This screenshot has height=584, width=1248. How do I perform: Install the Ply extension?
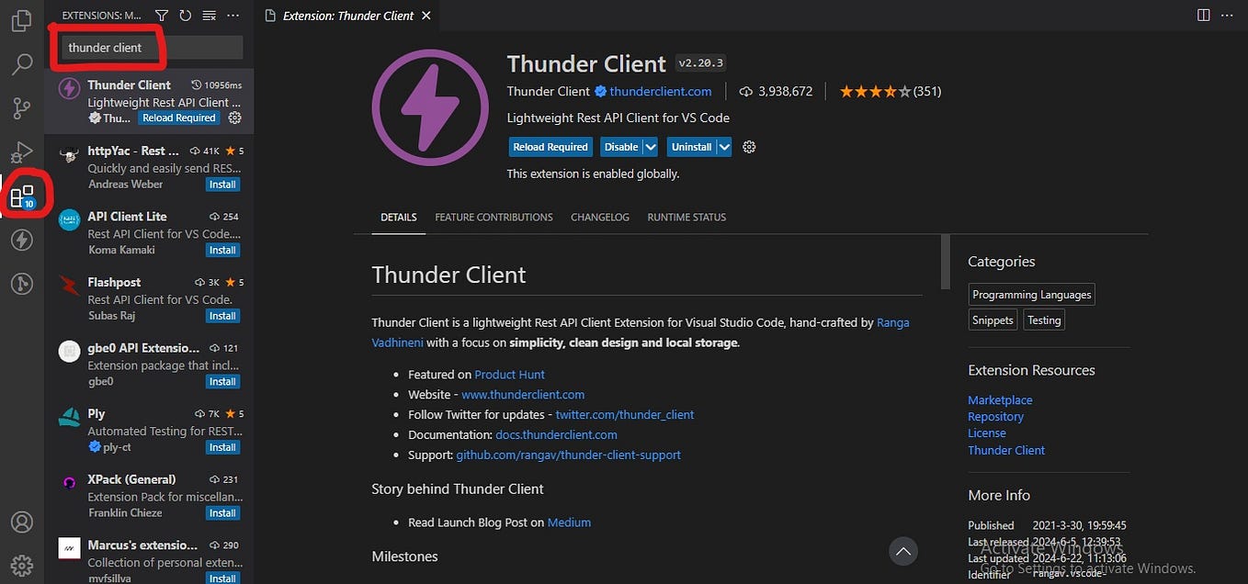(x=222, y=447)
